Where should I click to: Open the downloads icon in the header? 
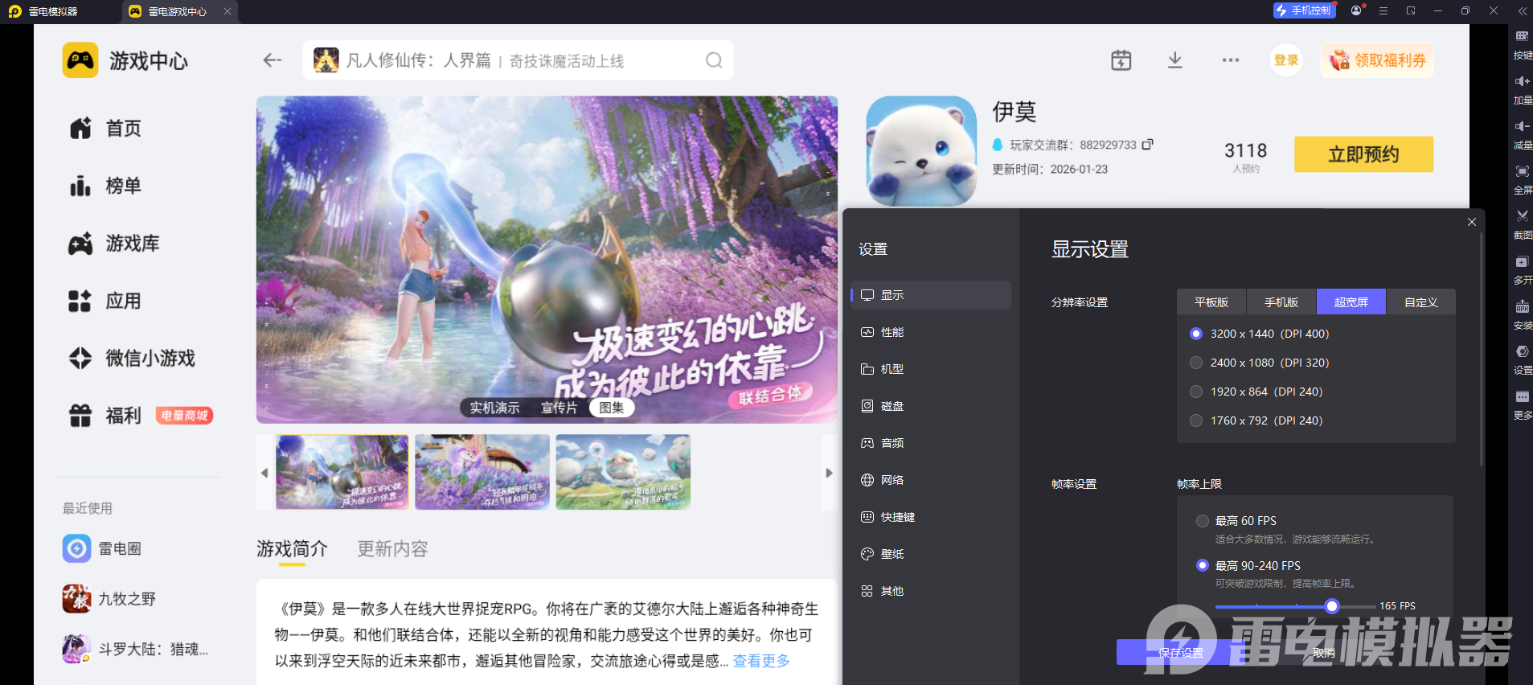click(1174, 60)
